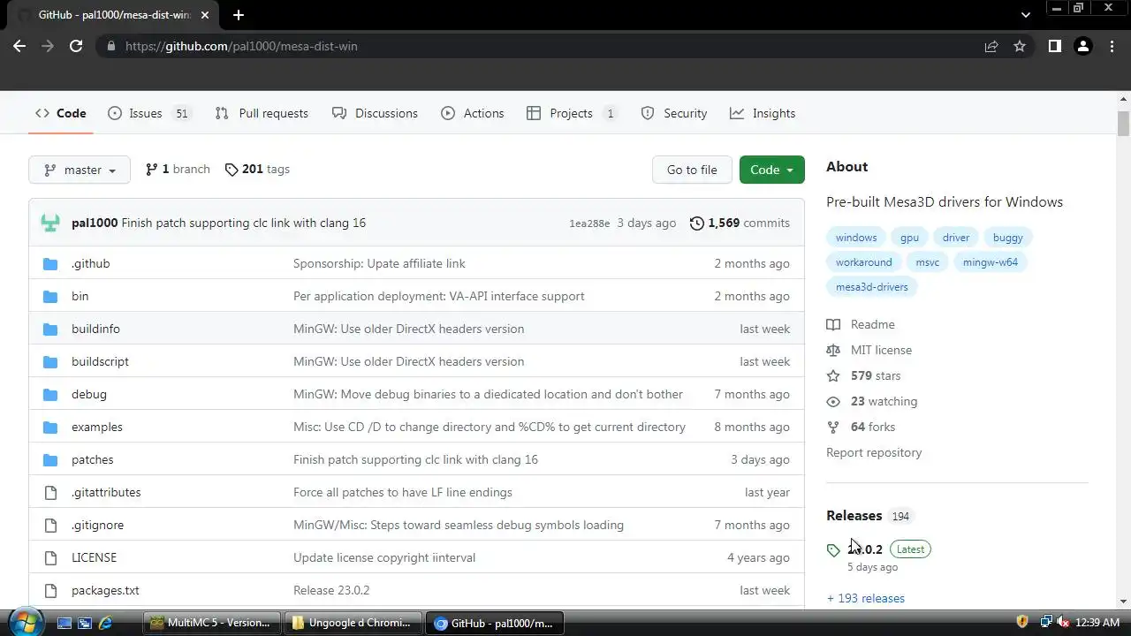
Task: Open the packages.txt file
Action: point(105,590)
